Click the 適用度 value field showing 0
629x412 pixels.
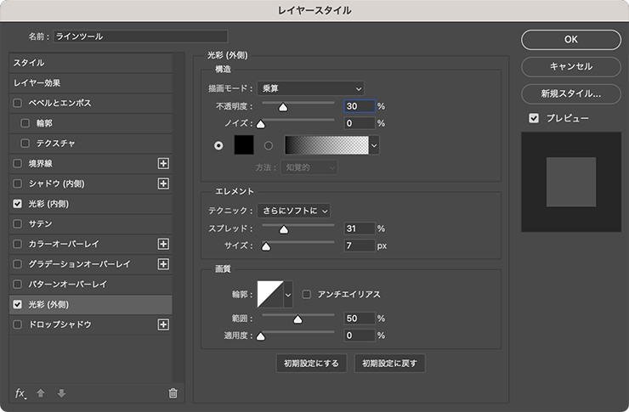pos(360,336)
